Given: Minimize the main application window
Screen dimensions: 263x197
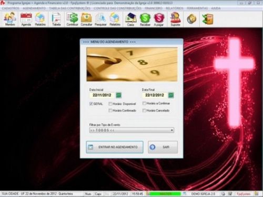Looking at the screenshot, I should tap(241, 3).
